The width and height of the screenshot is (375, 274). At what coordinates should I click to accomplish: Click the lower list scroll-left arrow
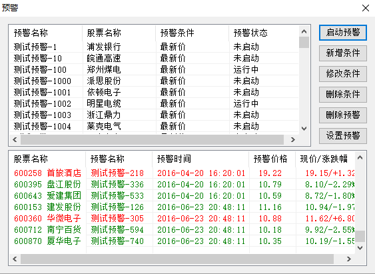pyautogui.click(x=15, y=259)
